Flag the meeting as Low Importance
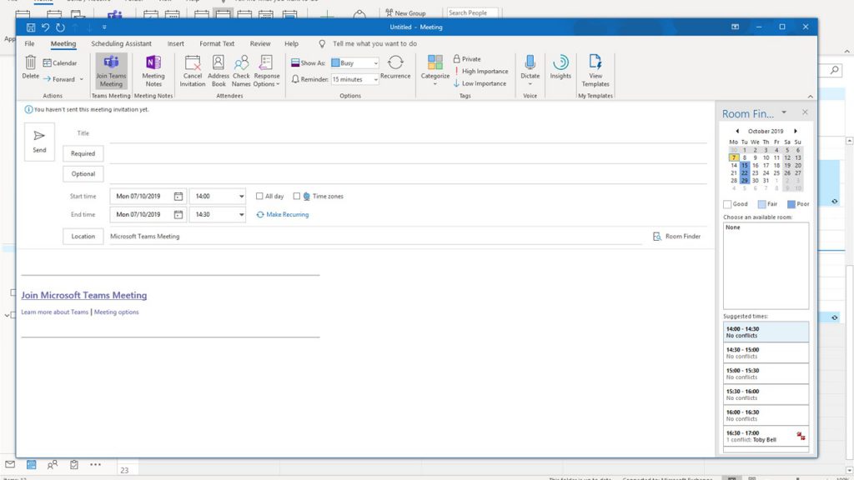The height and width of the screenshot is (480, 854). (x=480, y=84)
